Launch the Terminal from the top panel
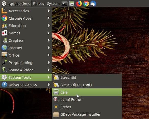Screen dimensions: 149x119 pos(65,4)
